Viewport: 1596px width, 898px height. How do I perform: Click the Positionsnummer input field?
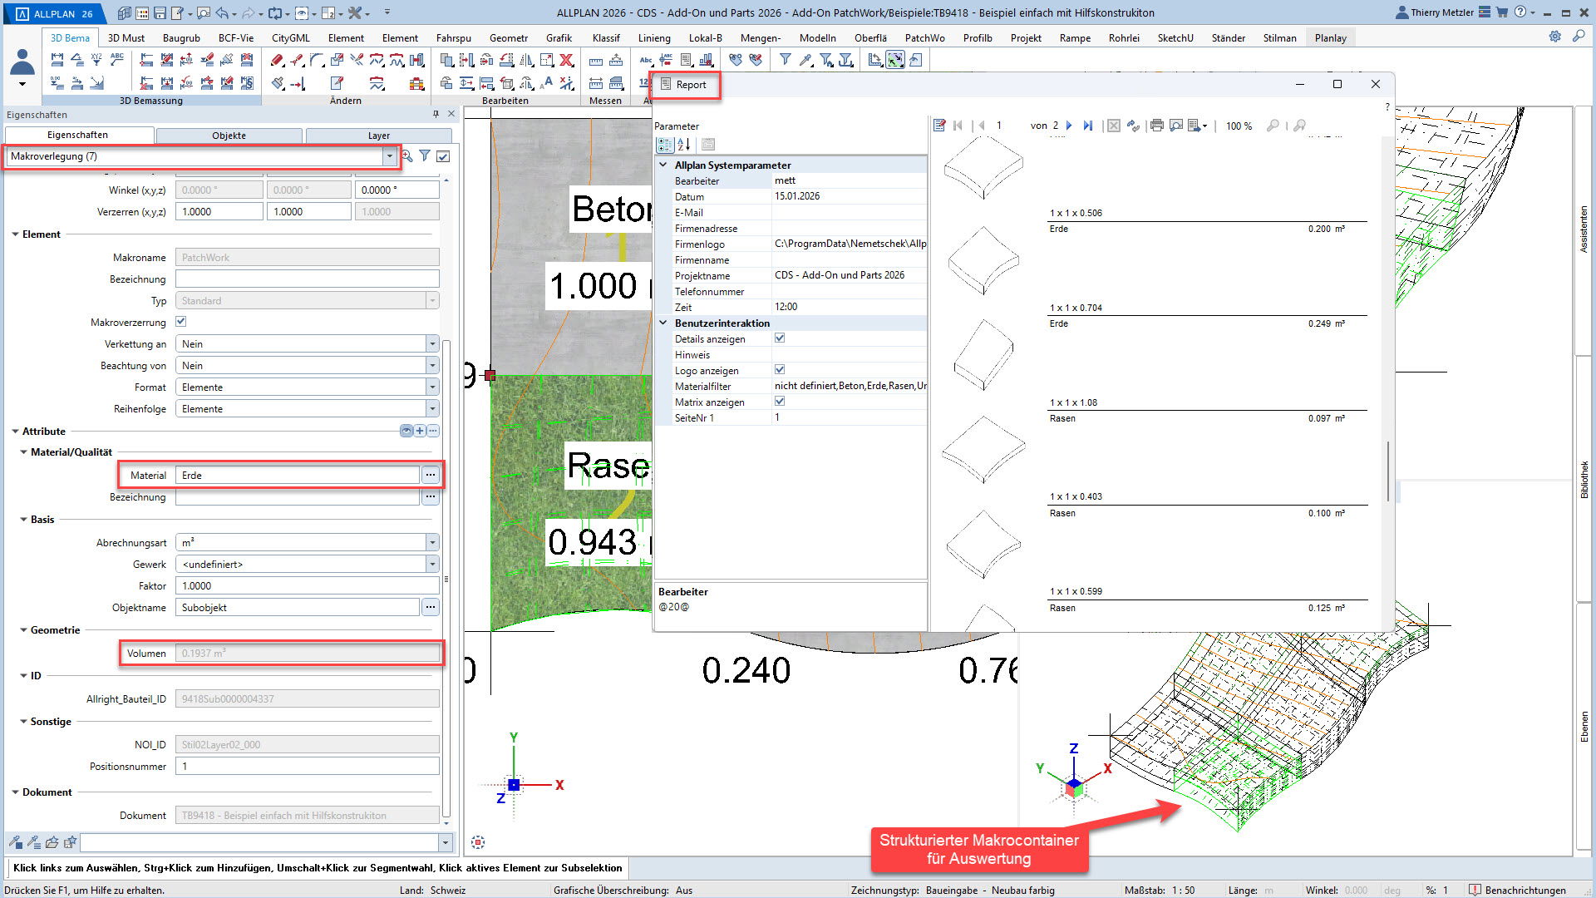(307, 766)
